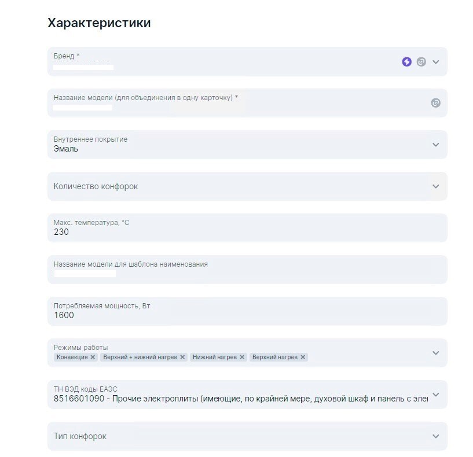The height and width of the screenshot is (457, 473).
Task: Remove the Конвекция tag
Action: coord(93,357)
